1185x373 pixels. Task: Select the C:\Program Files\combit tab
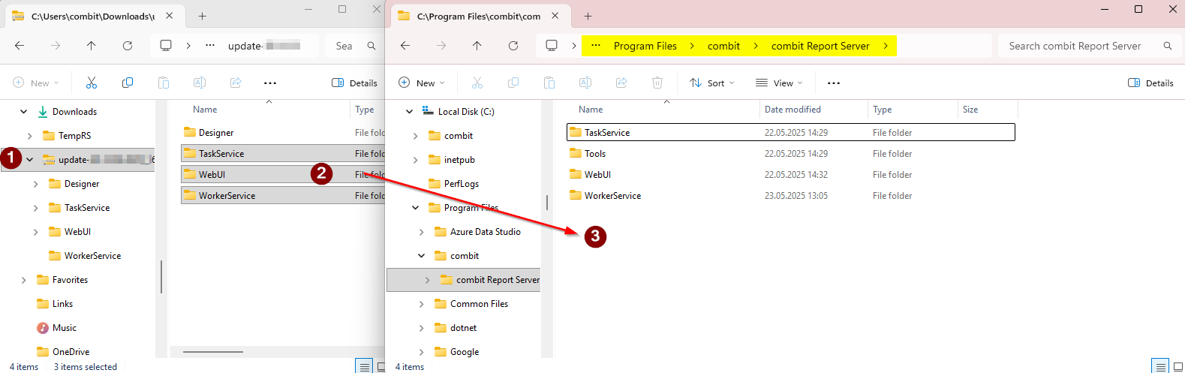(x=477, y=16)
